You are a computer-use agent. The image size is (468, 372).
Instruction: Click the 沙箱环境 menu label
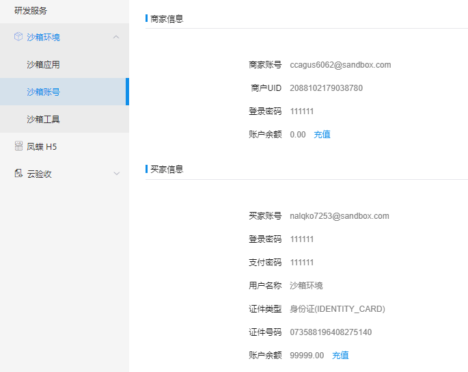[x=43, y=38]
